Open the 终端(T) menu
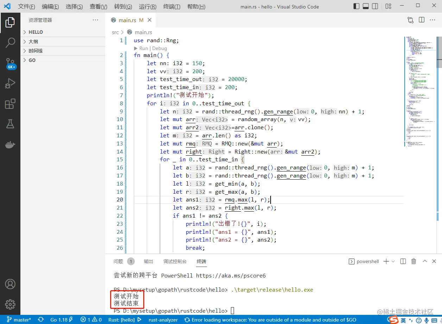The width and height of the screenshot is (442, 324). tap(172, 7)
